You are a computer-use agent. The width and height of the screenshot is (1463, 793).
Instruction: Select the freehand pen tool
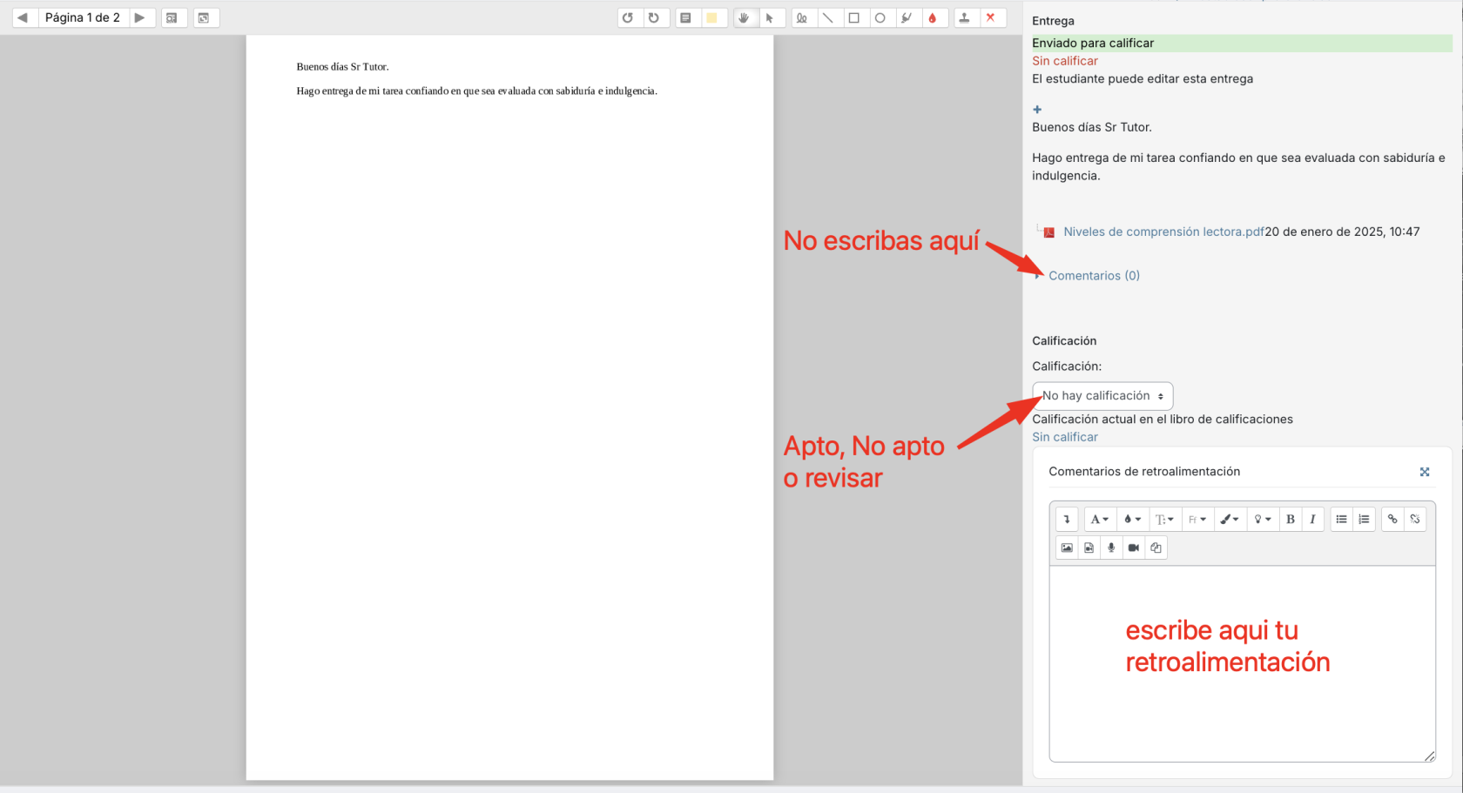(802, 17)
